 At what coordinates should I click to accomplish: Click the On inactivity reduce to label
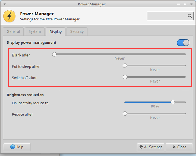coord(30,103)
